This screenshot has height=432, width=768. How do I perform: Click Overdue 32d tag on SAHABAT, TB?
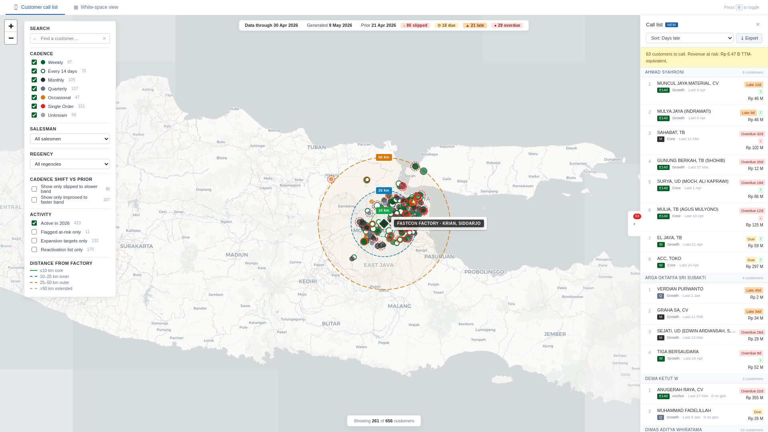(x=752, y=134)
